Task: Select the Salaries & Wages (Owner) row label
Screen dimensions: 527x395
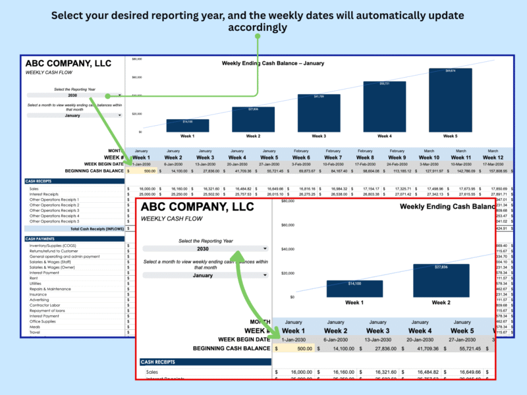Action: tap(52, 267)
